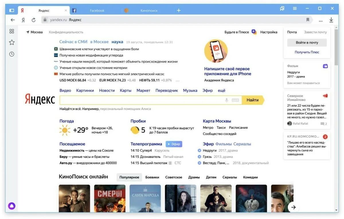Open the Такси link under map
This screenshot has width=344, height=219.
click(x=221, y=128)
